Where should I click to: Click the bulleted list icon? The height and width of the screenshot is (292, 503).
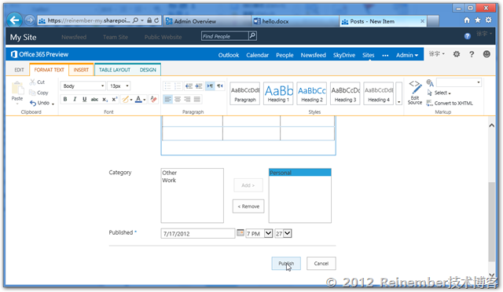(167, 86)
